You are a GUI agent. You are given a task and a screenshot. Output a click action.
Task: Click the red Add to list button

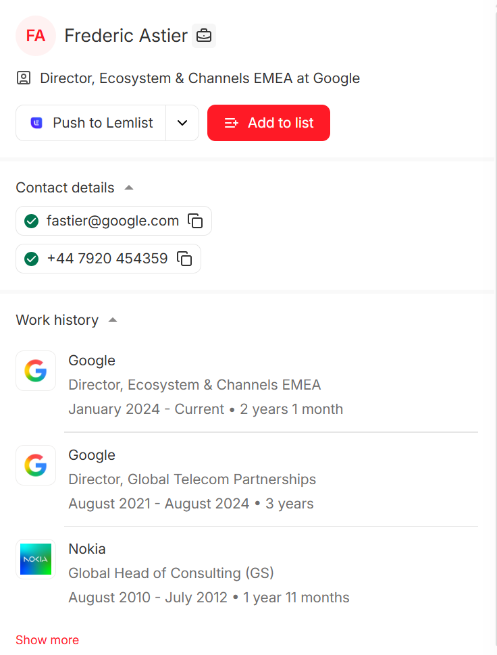(269, 123)
